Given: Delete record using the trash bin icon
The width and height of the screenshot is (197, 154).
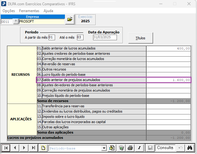Looking at the screenshot, I should point(121,148).
